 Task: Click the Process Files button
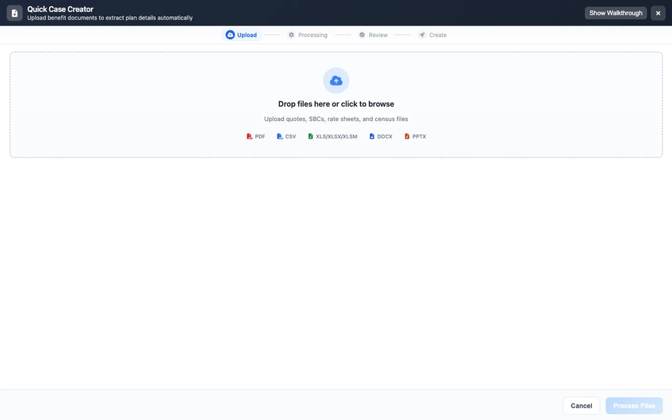click(634, 405)
